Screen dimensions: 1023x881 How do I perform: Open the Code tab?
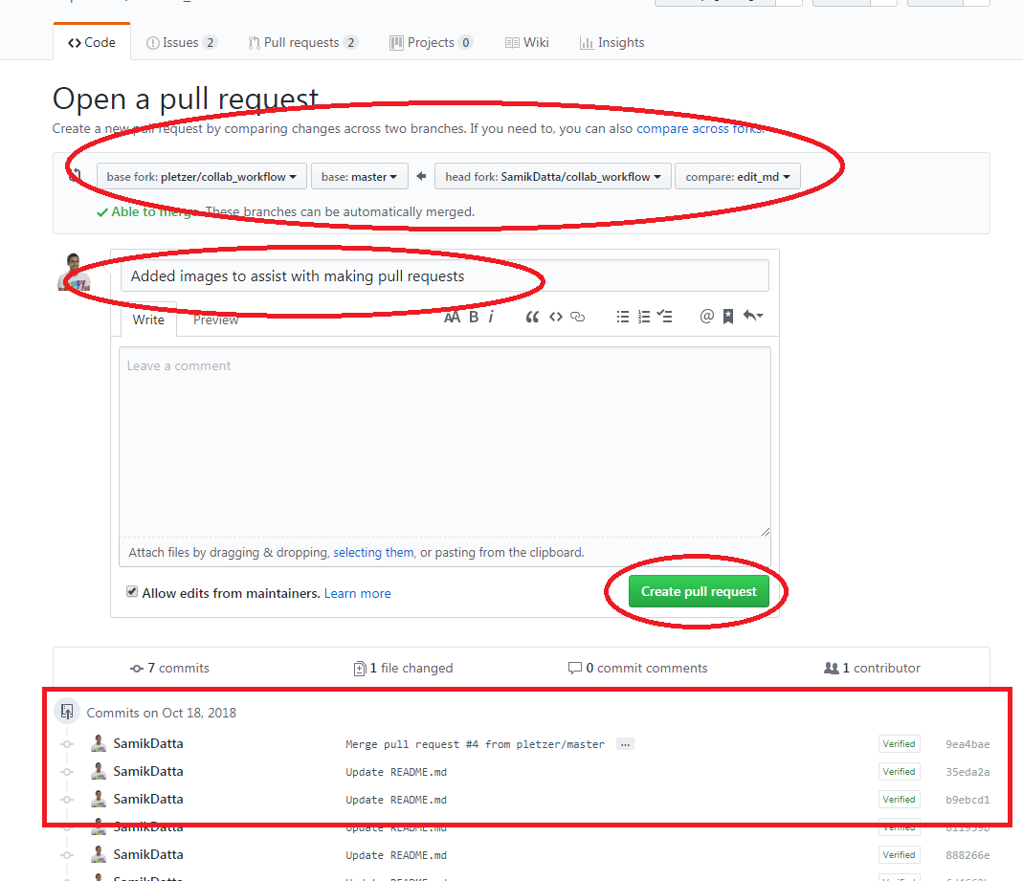pos(91,42)
